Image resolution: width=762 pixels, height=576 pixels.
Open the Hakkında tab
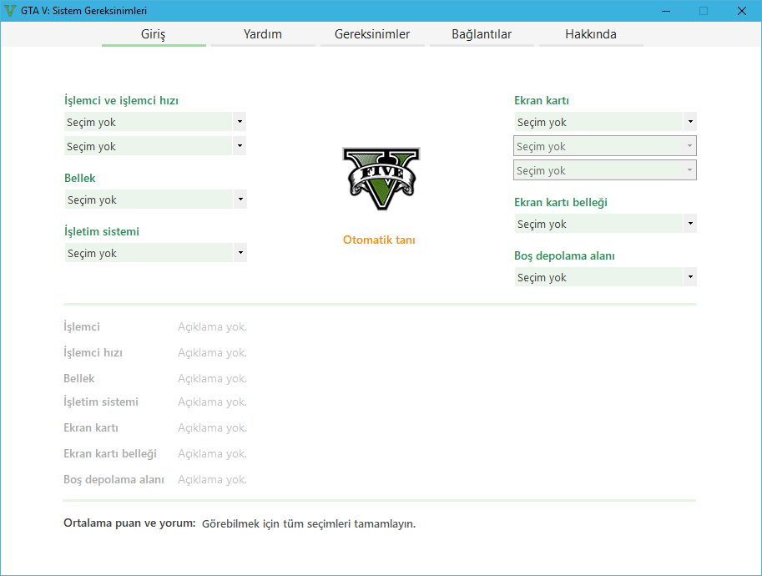pos(591,34)
